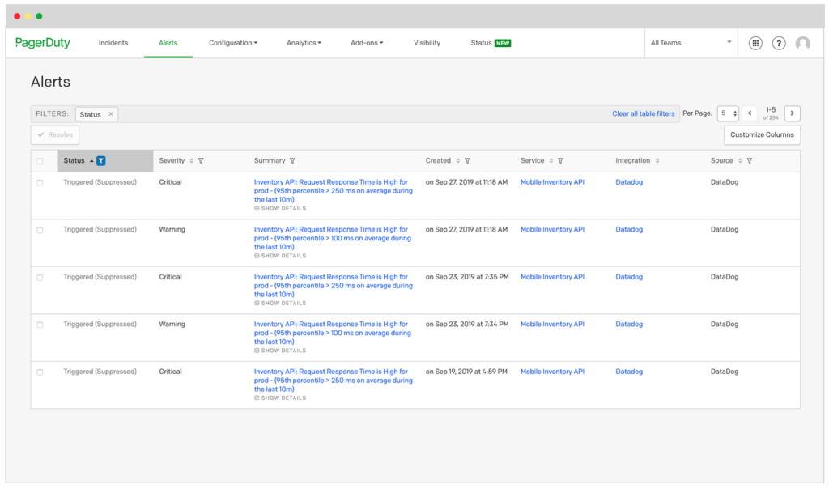
Task: Open the Sep 27 Critical alert summary link
Action: 333,191
